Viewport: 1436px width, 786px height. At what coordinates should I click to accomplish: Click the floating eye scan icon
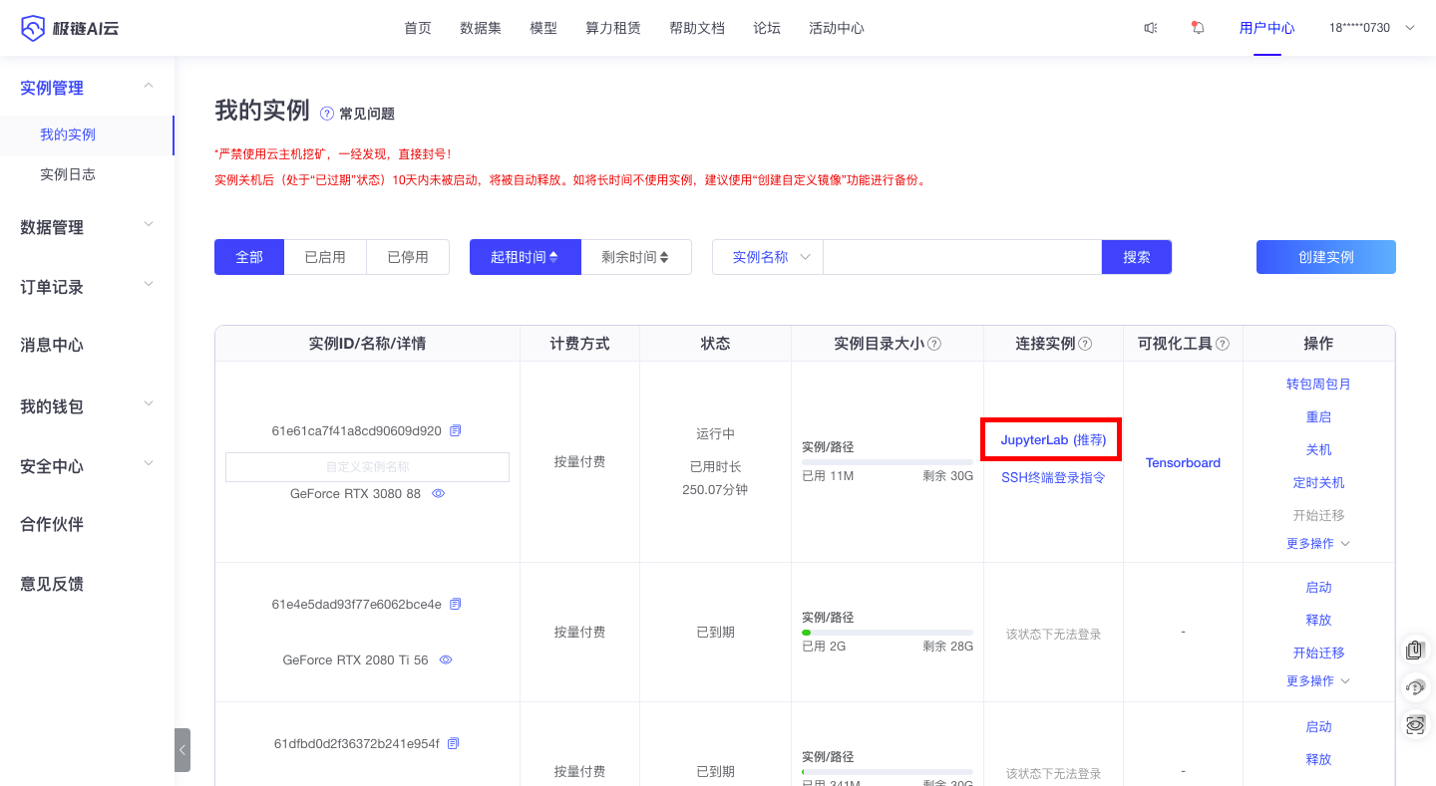1414,724
